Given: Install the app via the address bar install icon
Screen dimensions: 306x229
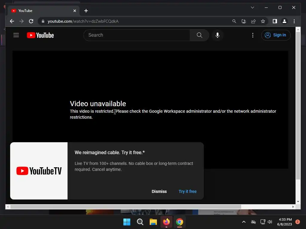Looking at the screenshot, I should 244,21.
